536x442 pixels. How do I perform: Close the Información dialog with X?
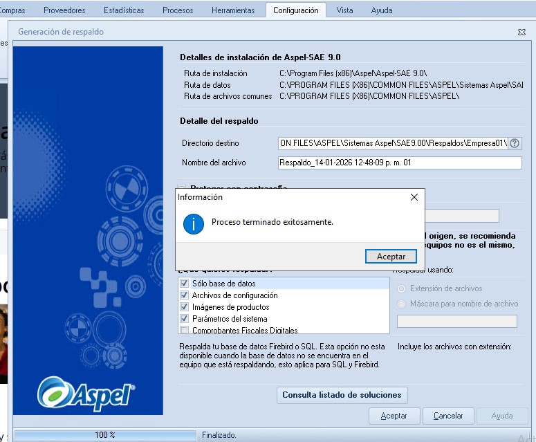tap(414, 197)
